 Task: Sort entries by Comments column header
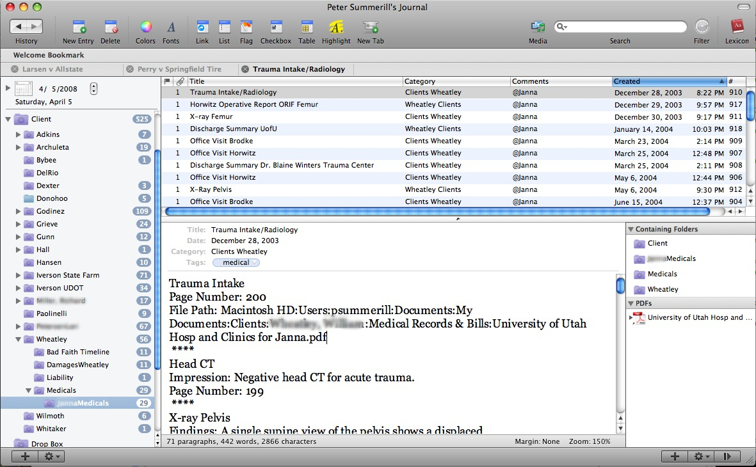pos(561,81)
